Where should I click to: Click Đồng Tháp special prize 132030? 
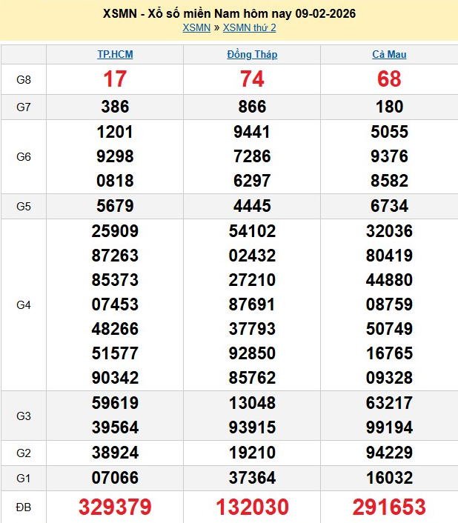(x=252, y=507)
